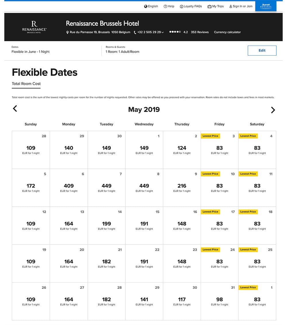The image size is (287, 325).
Task: Select May 17 lowest price date
Action: (220, 226)
